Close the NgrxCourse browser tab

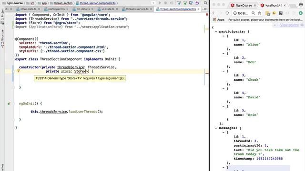[x=255, y=5]
